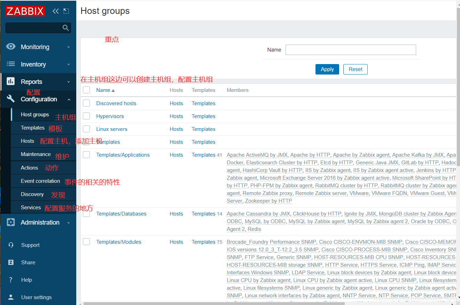460x305 pixels.
Task: Open the Templates/Databases group link
Action: (x=121, y=214)
